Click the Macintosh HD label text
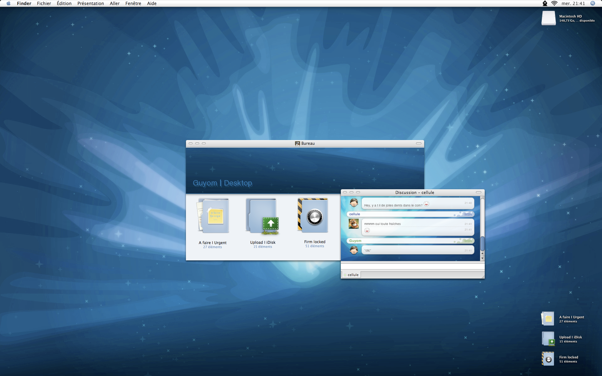Image resolution: width=602 pixels, height=376 pixels. coord(570,16)
